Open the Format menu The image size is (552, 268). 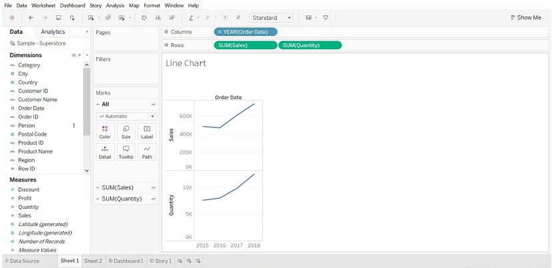click(152, 5)
